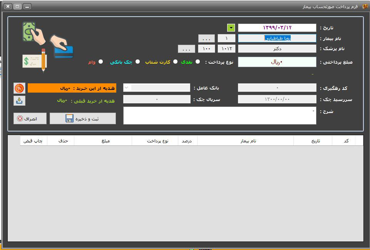Screen dimensions: 370x250
Task: Click the ellipsis button beside doctor code
Action: click(186, 49)
